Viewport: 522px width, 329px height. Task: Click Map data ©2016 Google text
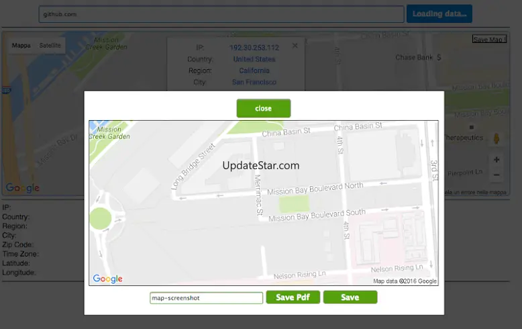pyautogui.click(x=405, y=281)
